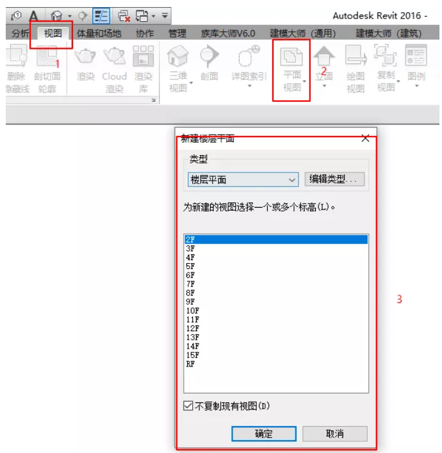Image resolution: width=442 pixels, height=453 pixels.
Task: Open graphics panel dialog launcher arrow
Action: [153, 100]
